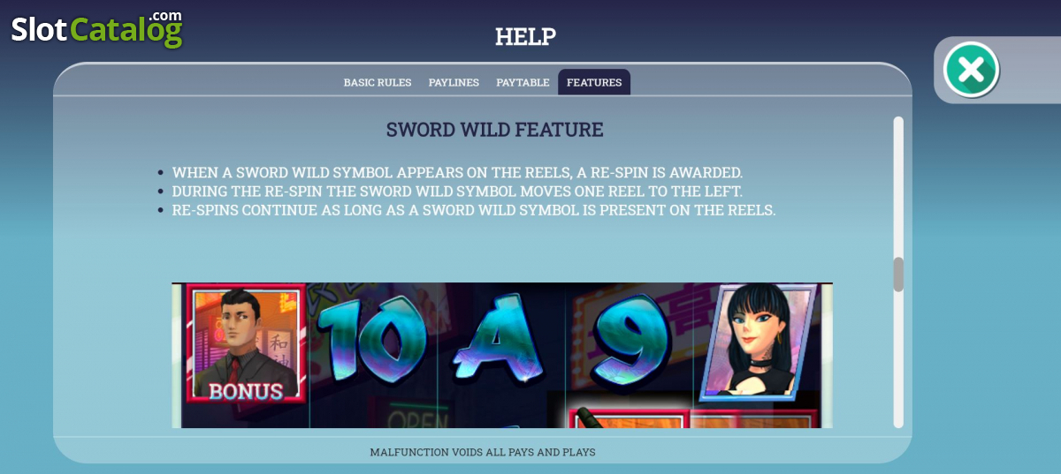
Task: Click the active Features tab
Action: pyautogui.click(x=594, y=82)
